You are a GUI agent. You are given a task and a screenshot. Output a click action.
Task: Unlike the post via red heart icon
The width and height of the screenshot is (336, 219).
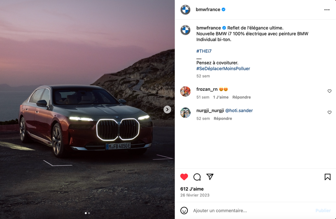[x=184, y=177]
